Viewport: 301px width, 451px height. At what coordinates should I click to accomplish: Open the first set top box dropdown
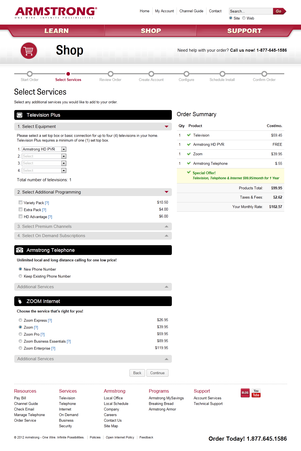[64, 149]
